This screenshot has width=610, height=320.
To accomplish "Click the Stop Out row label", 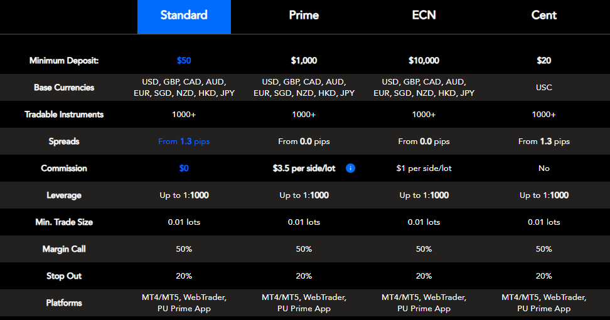I will pos(64,276).
